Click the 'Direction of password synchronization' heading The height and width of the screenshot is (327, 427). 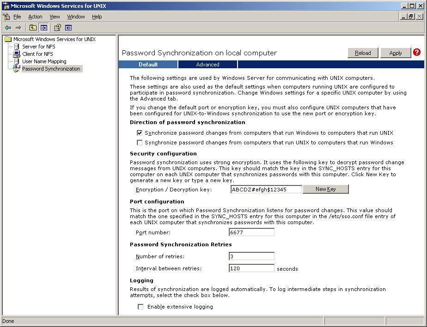click(x=187, y=122)
